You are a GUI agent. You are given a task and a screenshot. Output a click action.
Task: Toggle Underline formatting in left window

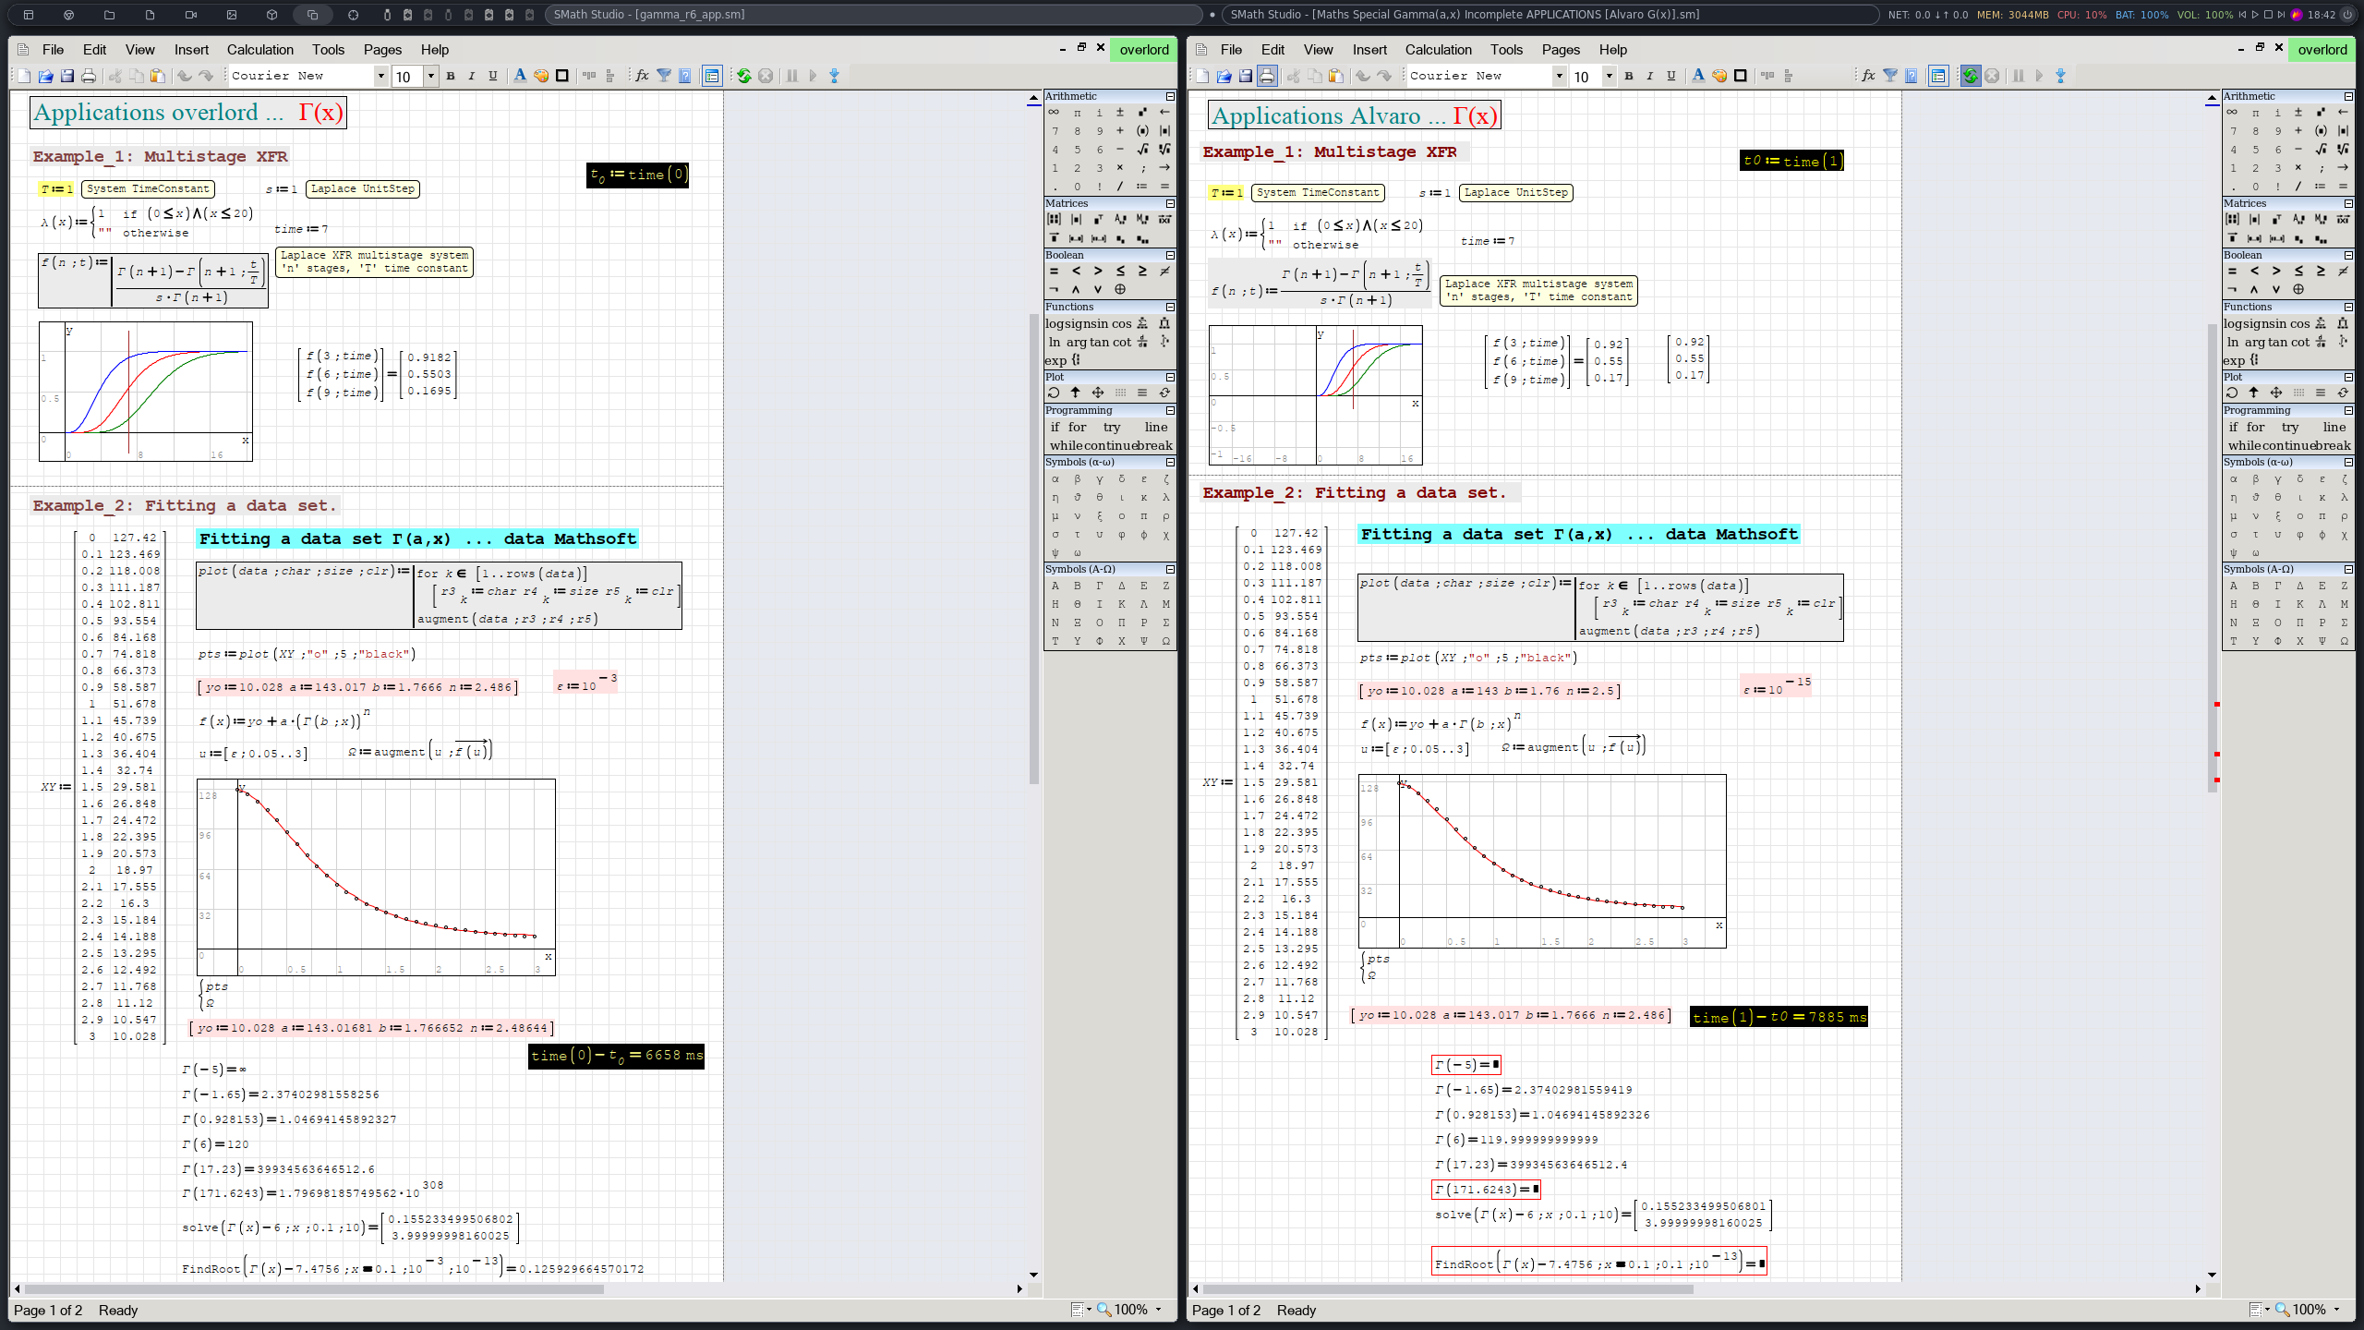(492, 76)
